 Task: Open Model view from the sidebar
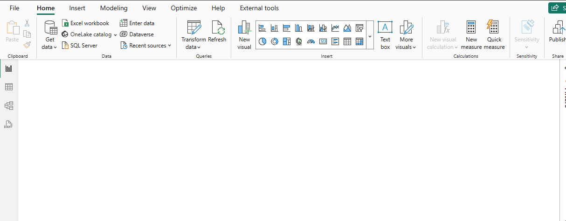point(9,106)
